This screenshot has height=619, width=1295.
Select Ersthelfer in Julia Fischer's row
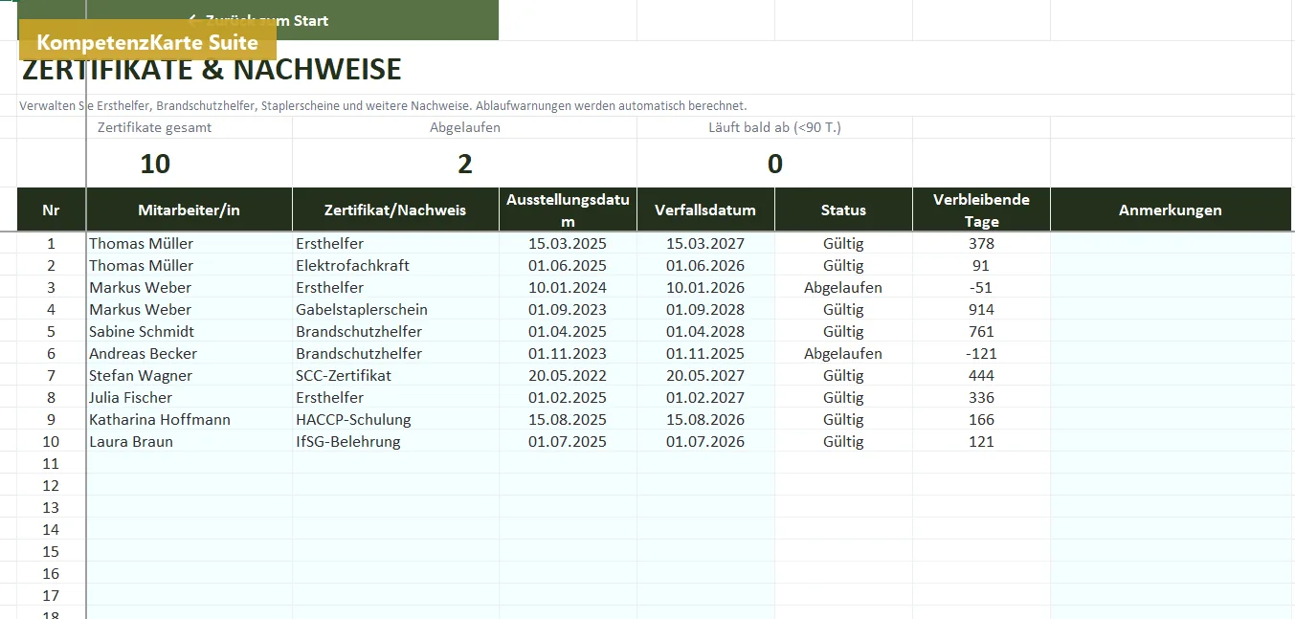pos(395,397)
